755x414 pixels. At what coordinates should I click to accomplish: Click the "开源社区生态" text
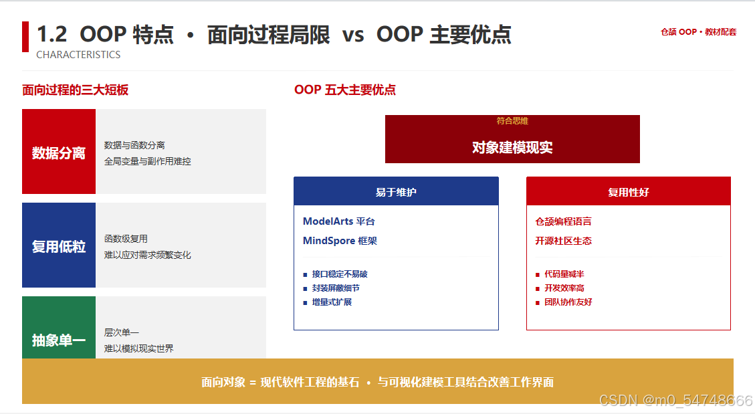tap(563, 241)
